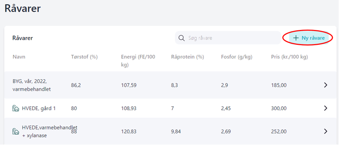
Task: Open HVEDE, gård 1 details chevron
Action: coord(325,108)
